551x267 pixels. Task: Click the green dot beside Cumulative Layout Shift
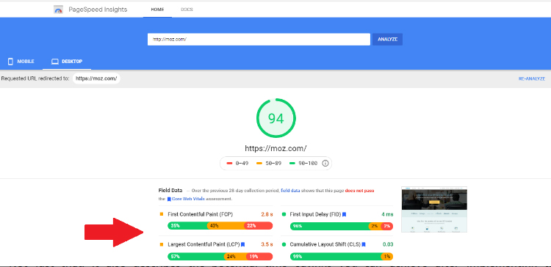tap(284, 244)
